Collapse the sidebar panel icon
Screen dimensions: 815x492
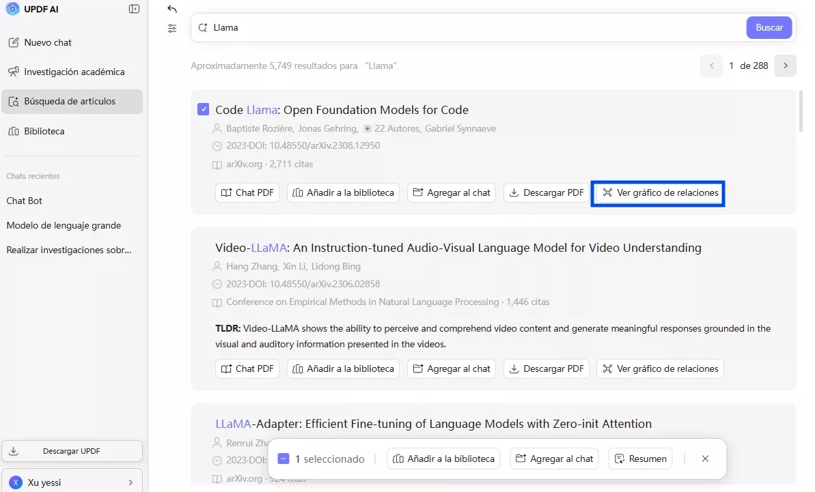(x=134, y=9)
